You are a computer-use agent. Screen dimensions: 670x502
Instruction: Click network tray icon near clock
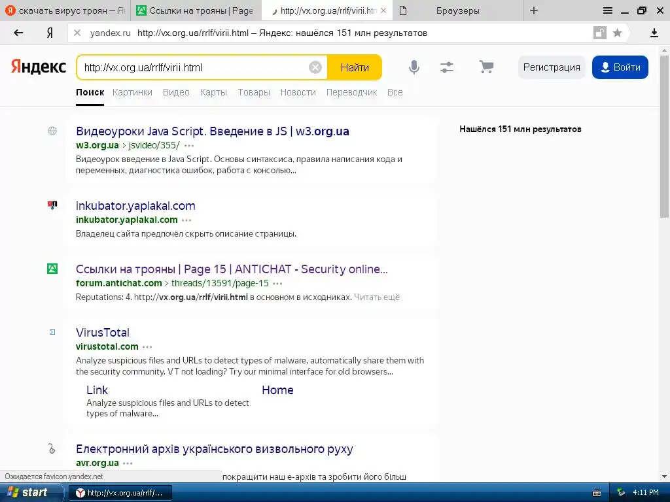click(x=621, y=493)
